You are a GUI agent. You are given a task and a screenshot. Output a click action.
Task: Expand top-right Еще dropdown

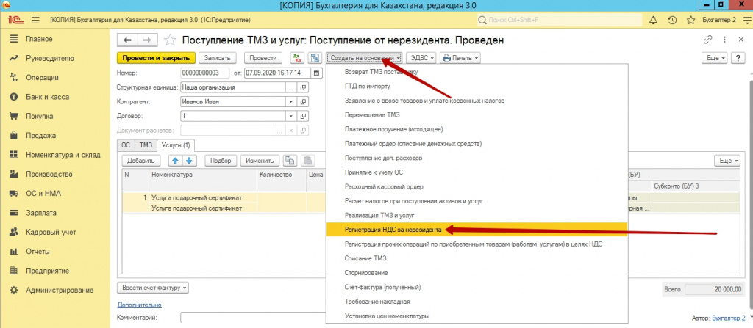(715, 58)
